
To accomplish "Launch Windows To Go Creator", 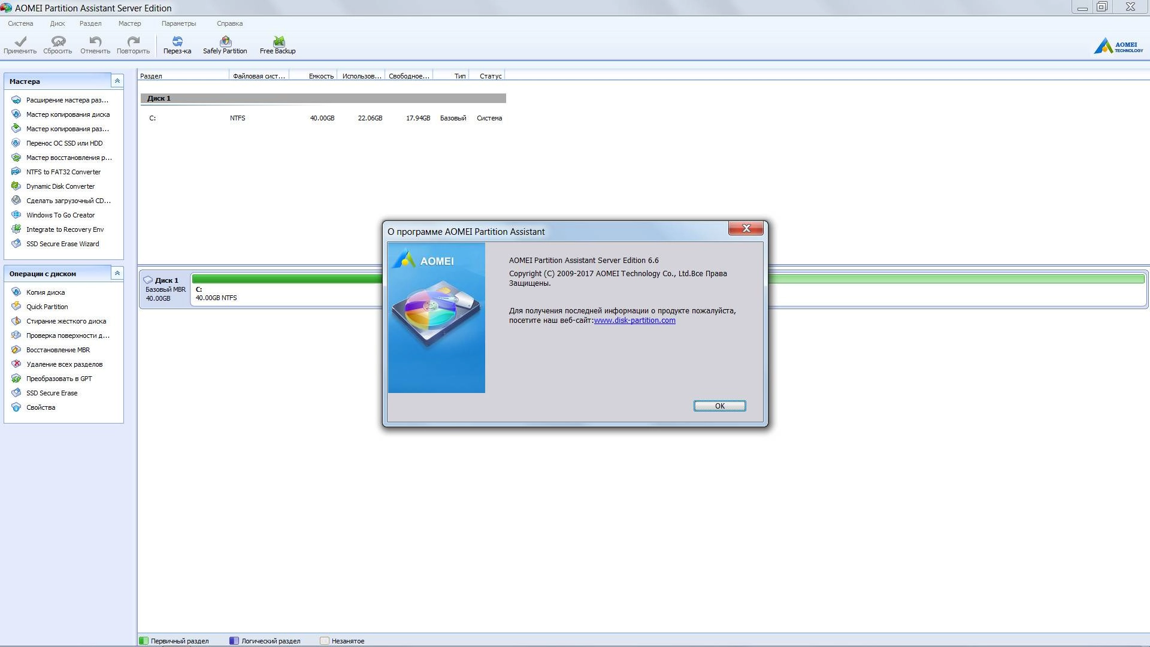I will point(53,215).
